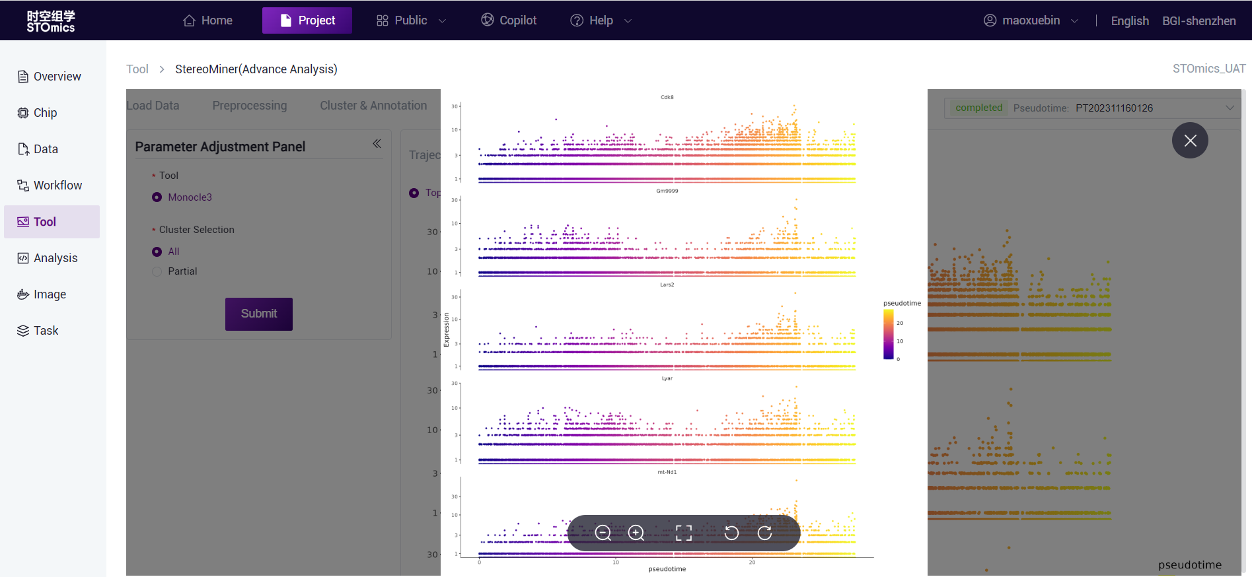This screenshot has height=577, width=1252.
Task: Switch language via English link
Action: pos(1130,21)
